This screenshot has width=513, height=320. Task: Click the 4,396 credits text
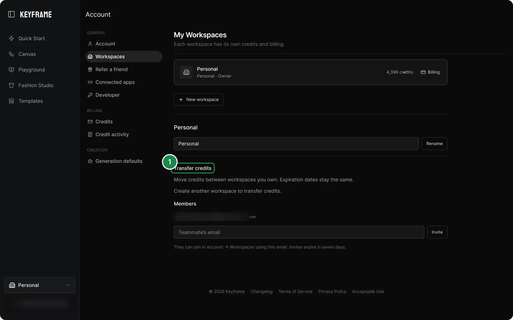point(400,72)
